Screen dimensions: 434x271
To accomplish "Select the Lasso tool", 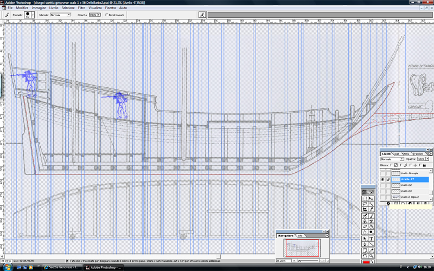I will pos(365,204).
